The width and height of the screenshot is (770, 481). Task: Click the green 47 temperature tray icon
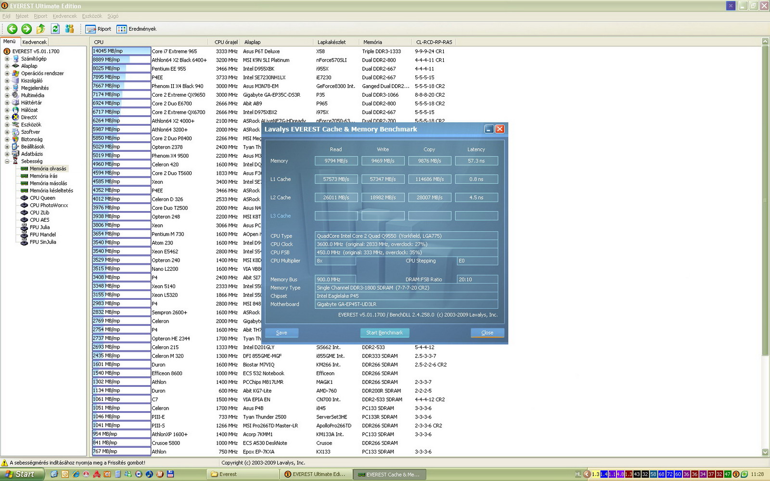tap(728, 474)
